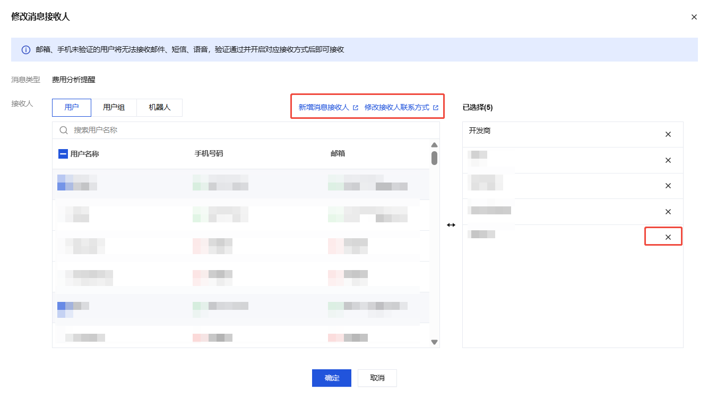Switch to the 机器人 tab
708x399 pixels.
pyautogui.click(x=160, y=107)
